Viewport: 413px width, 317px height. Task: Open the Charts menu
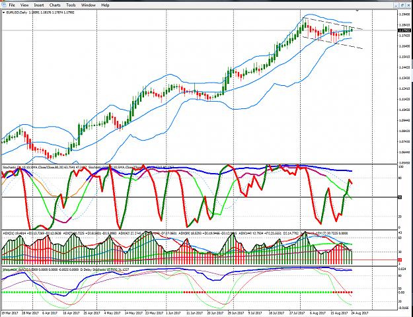[55, 5]
